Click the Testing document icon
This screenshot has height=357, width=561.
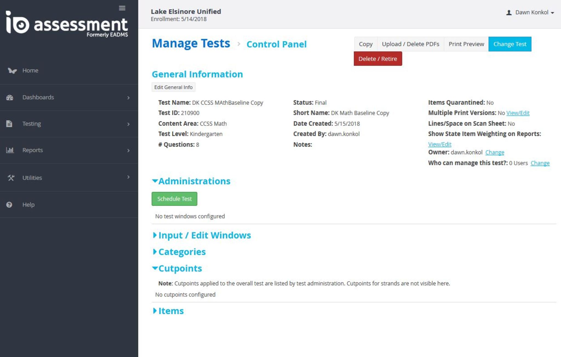click(x=9, y=124)
